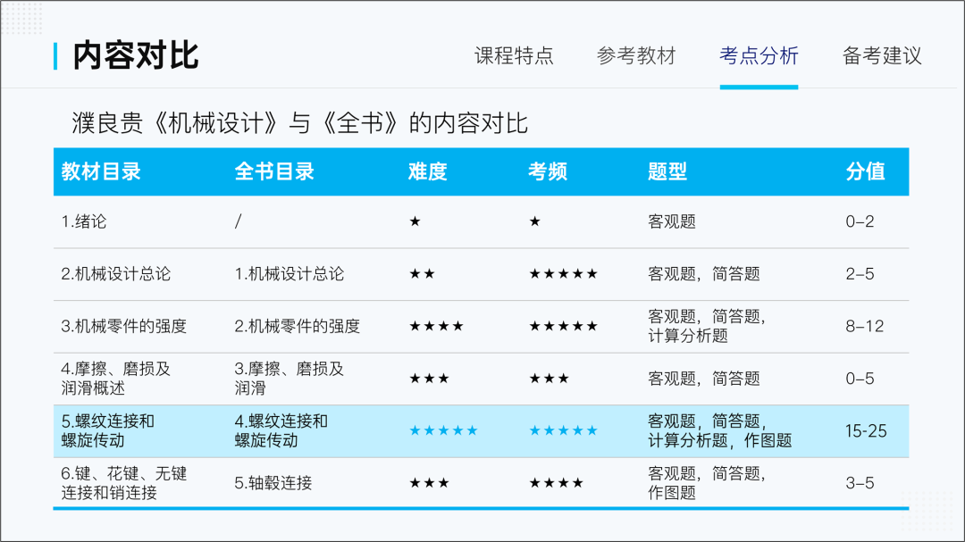Click the score value 3–5

[x=860, y=483]
